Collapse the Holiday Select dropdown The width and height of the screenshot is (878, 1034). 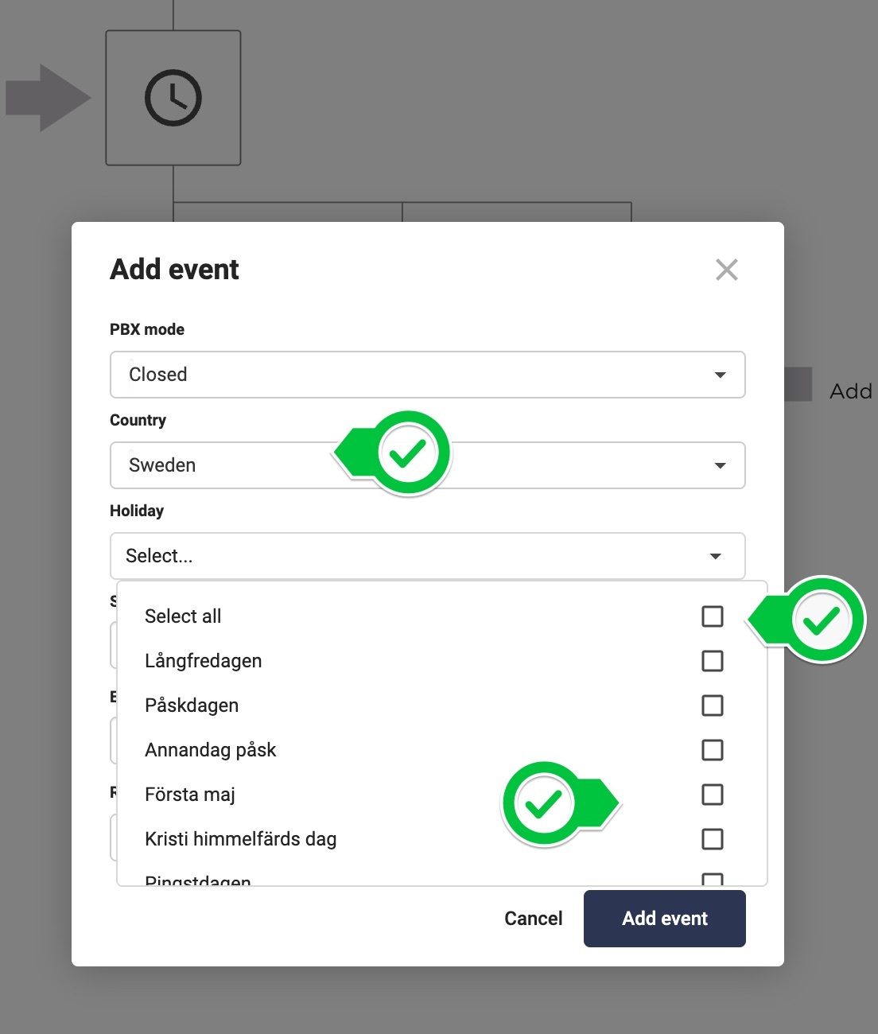pyautogui.click(x=715, y=556)
